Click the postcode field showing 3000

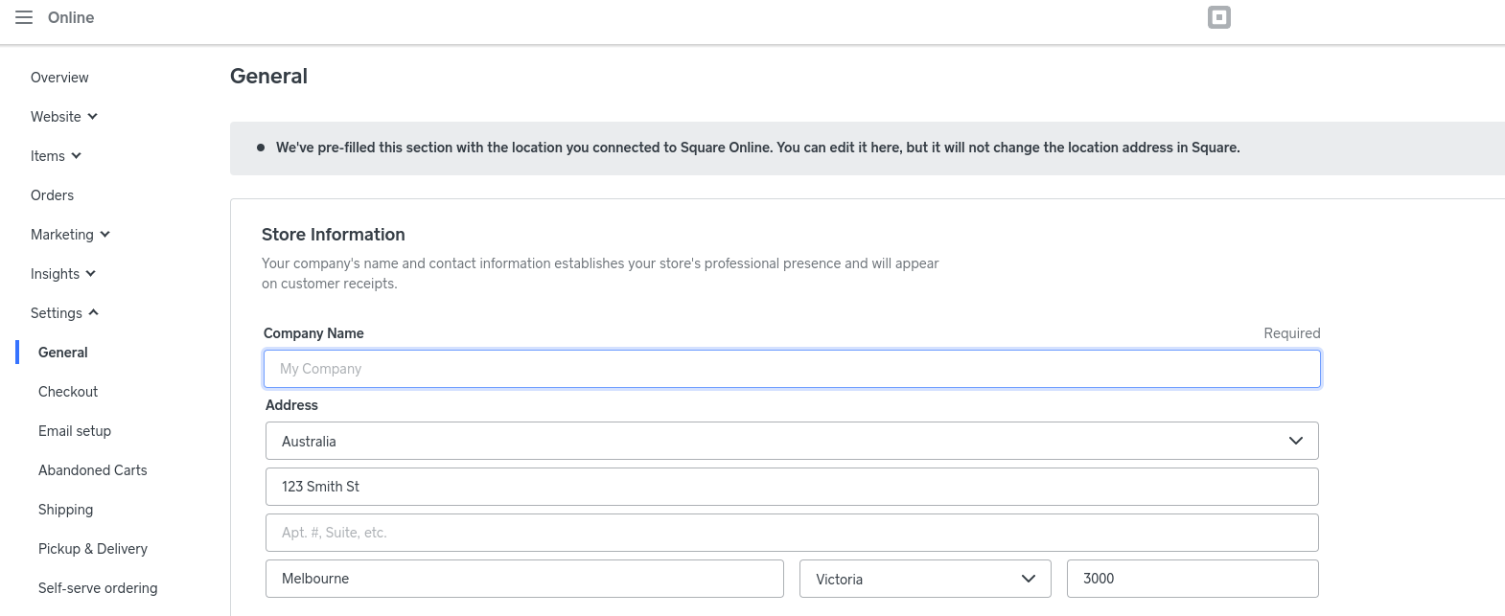1192,579
